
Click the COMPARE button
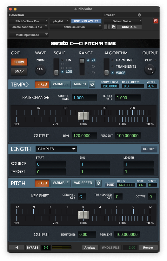click(x=129, y=27)
